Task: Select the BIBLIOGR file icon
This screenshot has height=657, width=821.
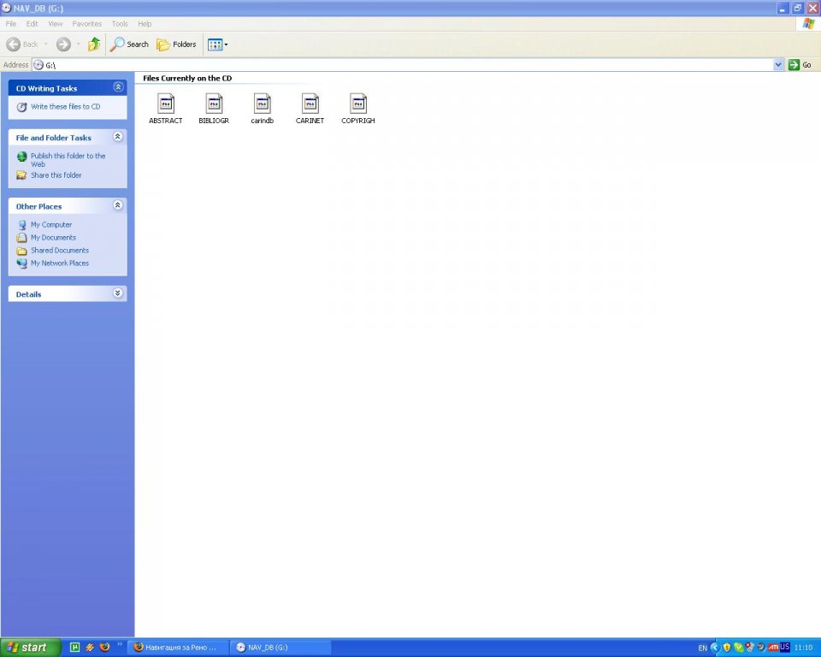Action: click(x=214, y=104)
